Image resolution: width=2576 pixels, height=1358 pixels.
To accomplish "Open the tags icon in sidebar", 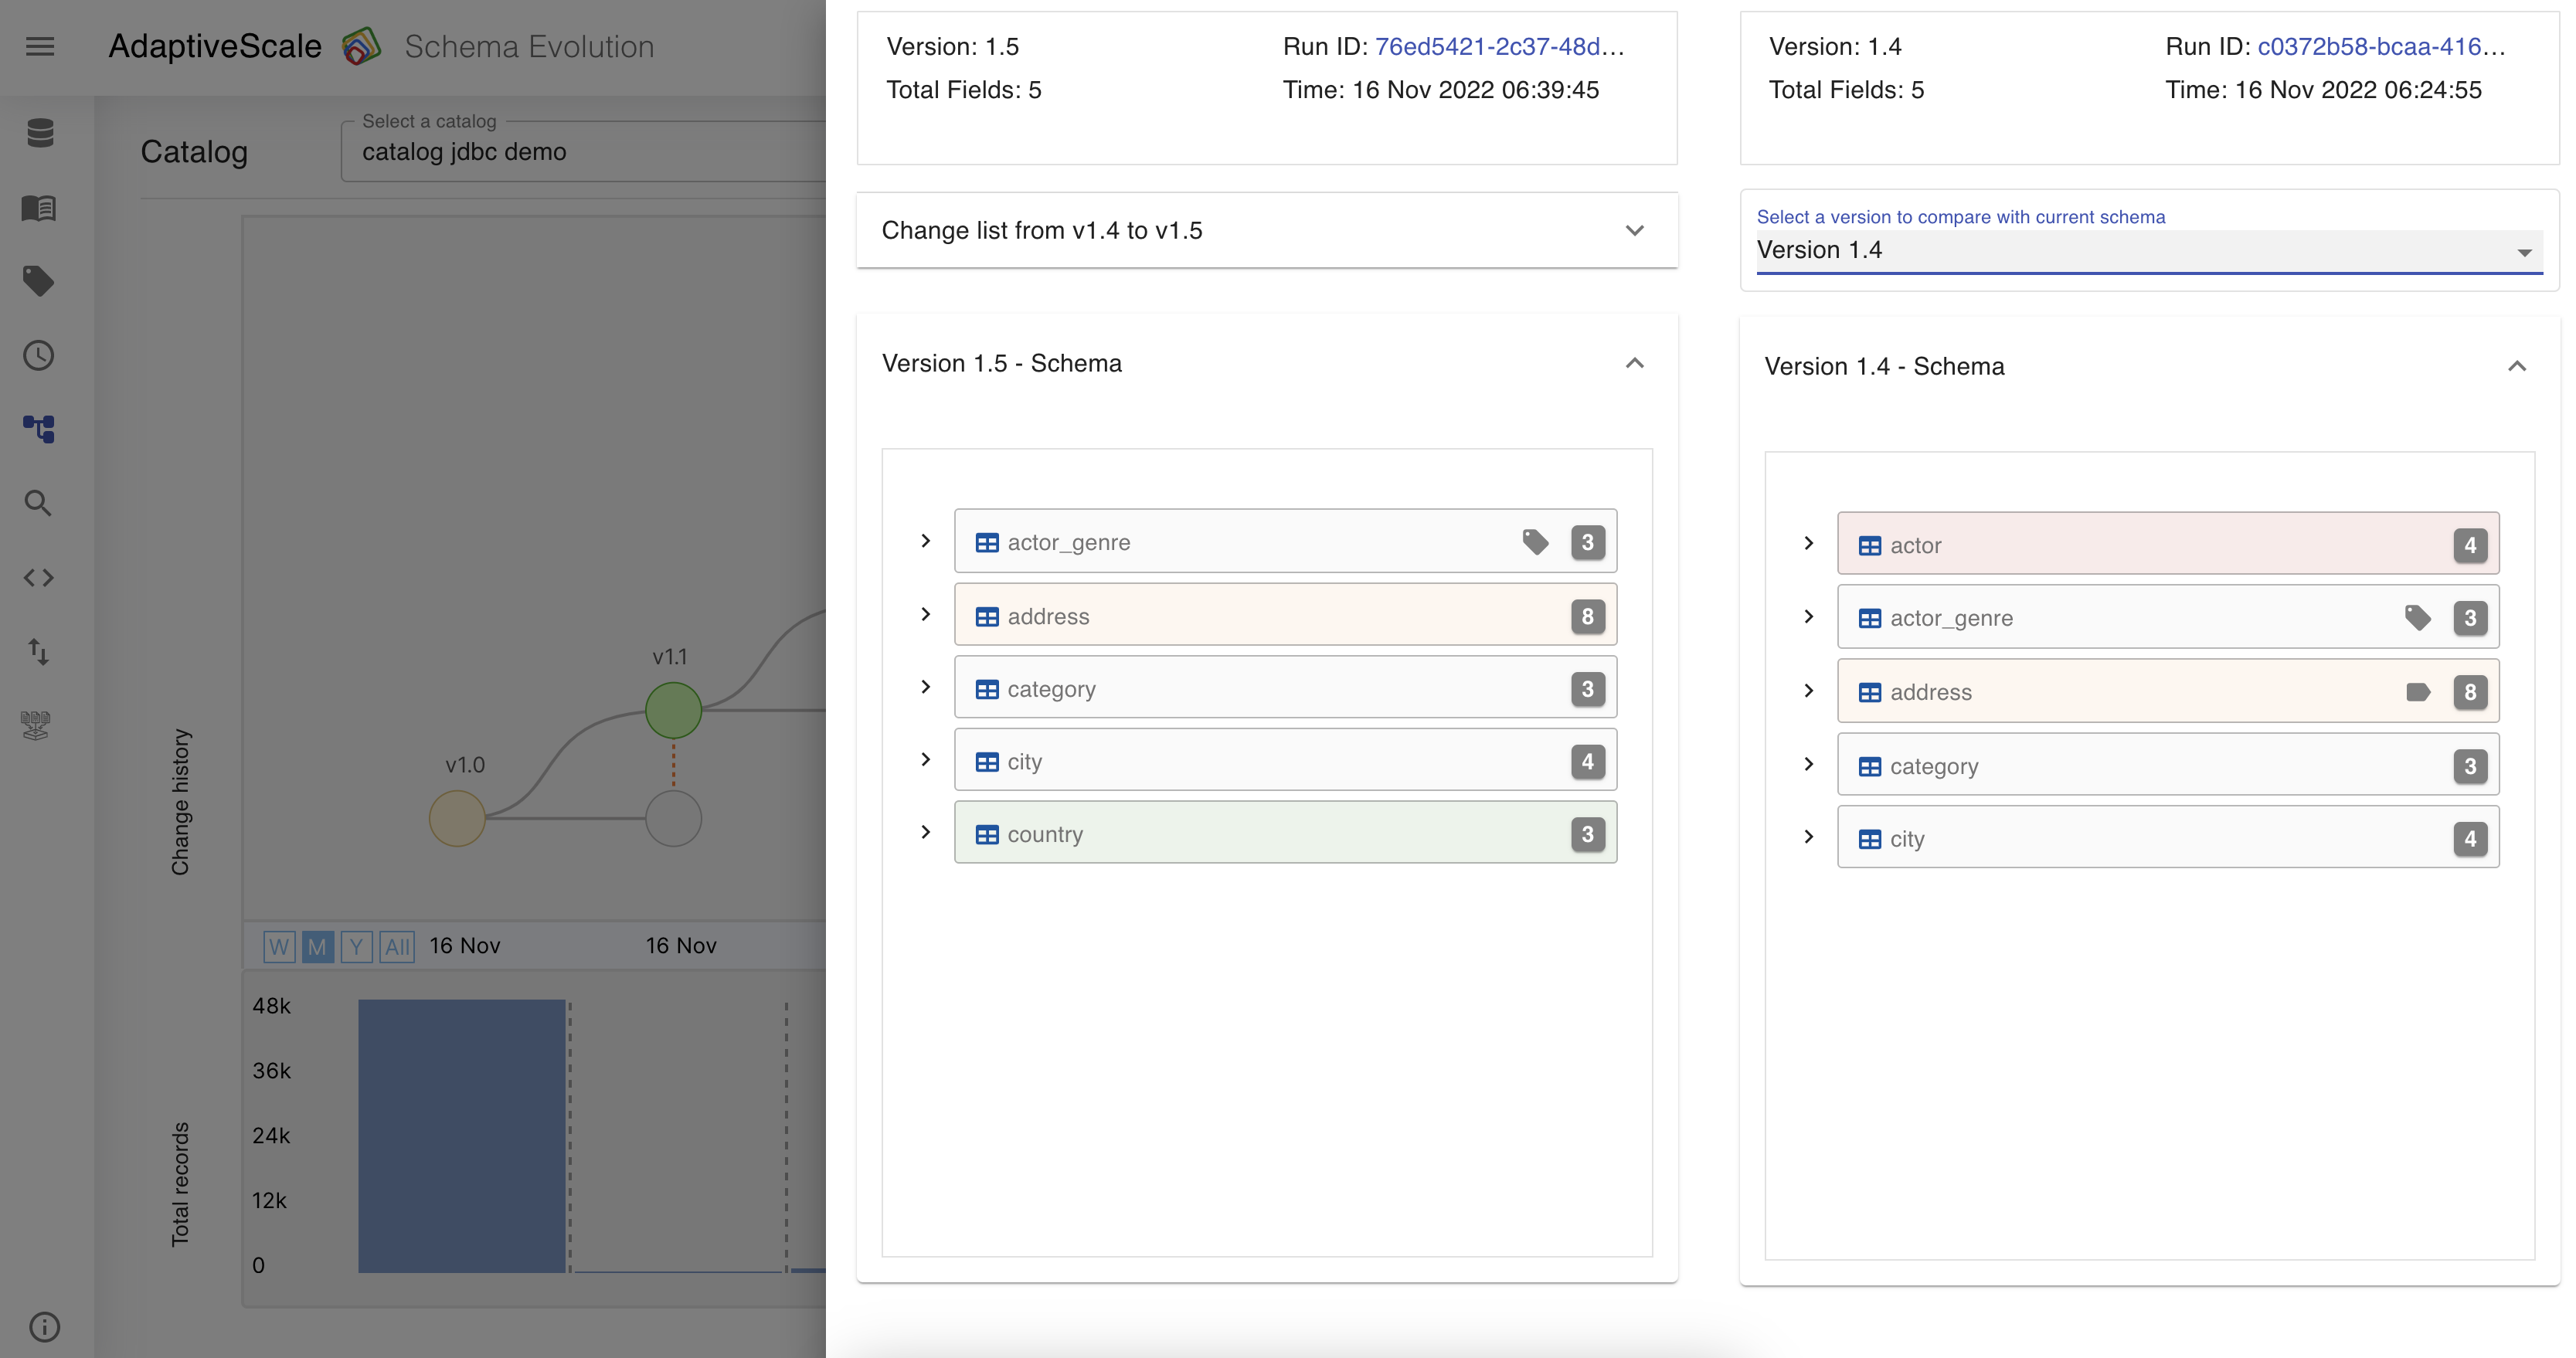I will click(x=39, y=281).
